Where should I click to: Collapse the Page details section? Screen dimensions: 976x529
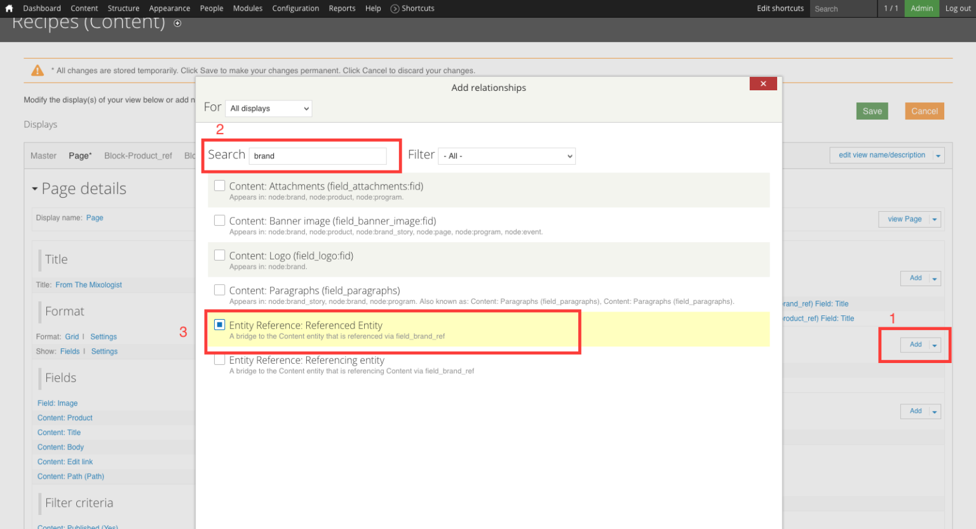36,188
